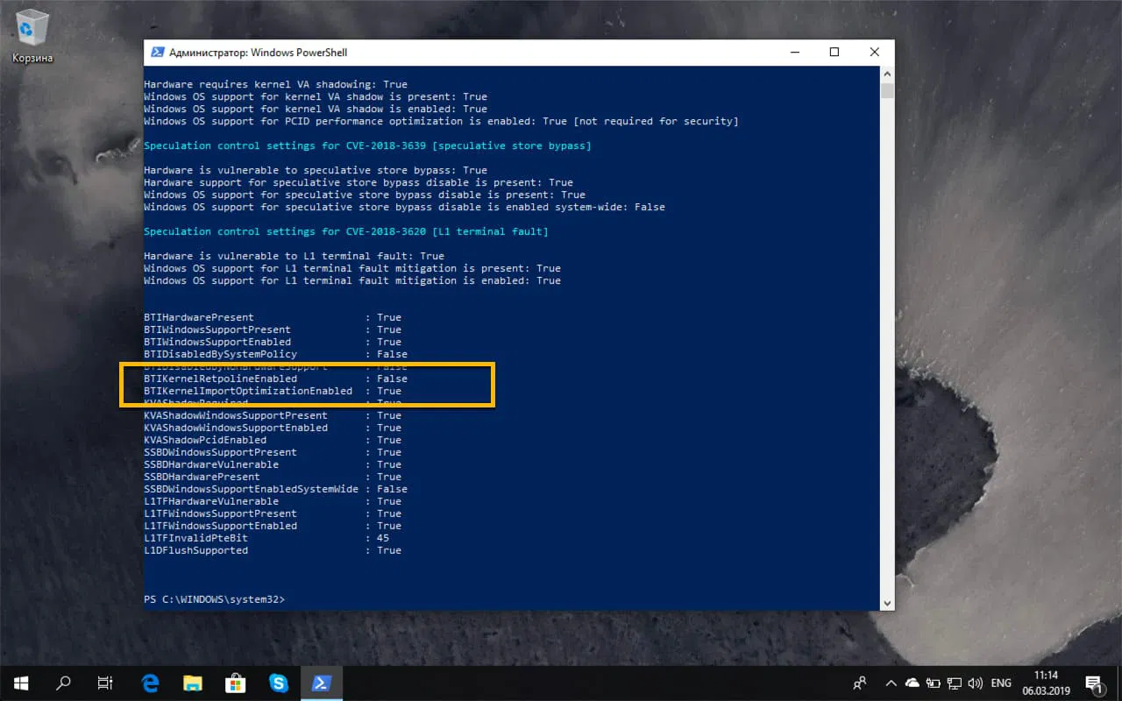Click the scrollbar down arrow in PowerShell
Viewport: 1122px width, 701px height.
pyautogui.click(x=887, y=602)
